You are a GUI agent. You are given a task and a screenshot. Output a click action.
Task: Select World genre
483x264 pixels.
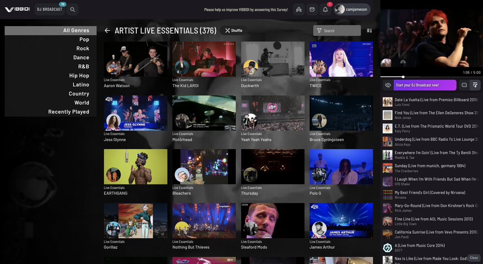click(51, 103)
